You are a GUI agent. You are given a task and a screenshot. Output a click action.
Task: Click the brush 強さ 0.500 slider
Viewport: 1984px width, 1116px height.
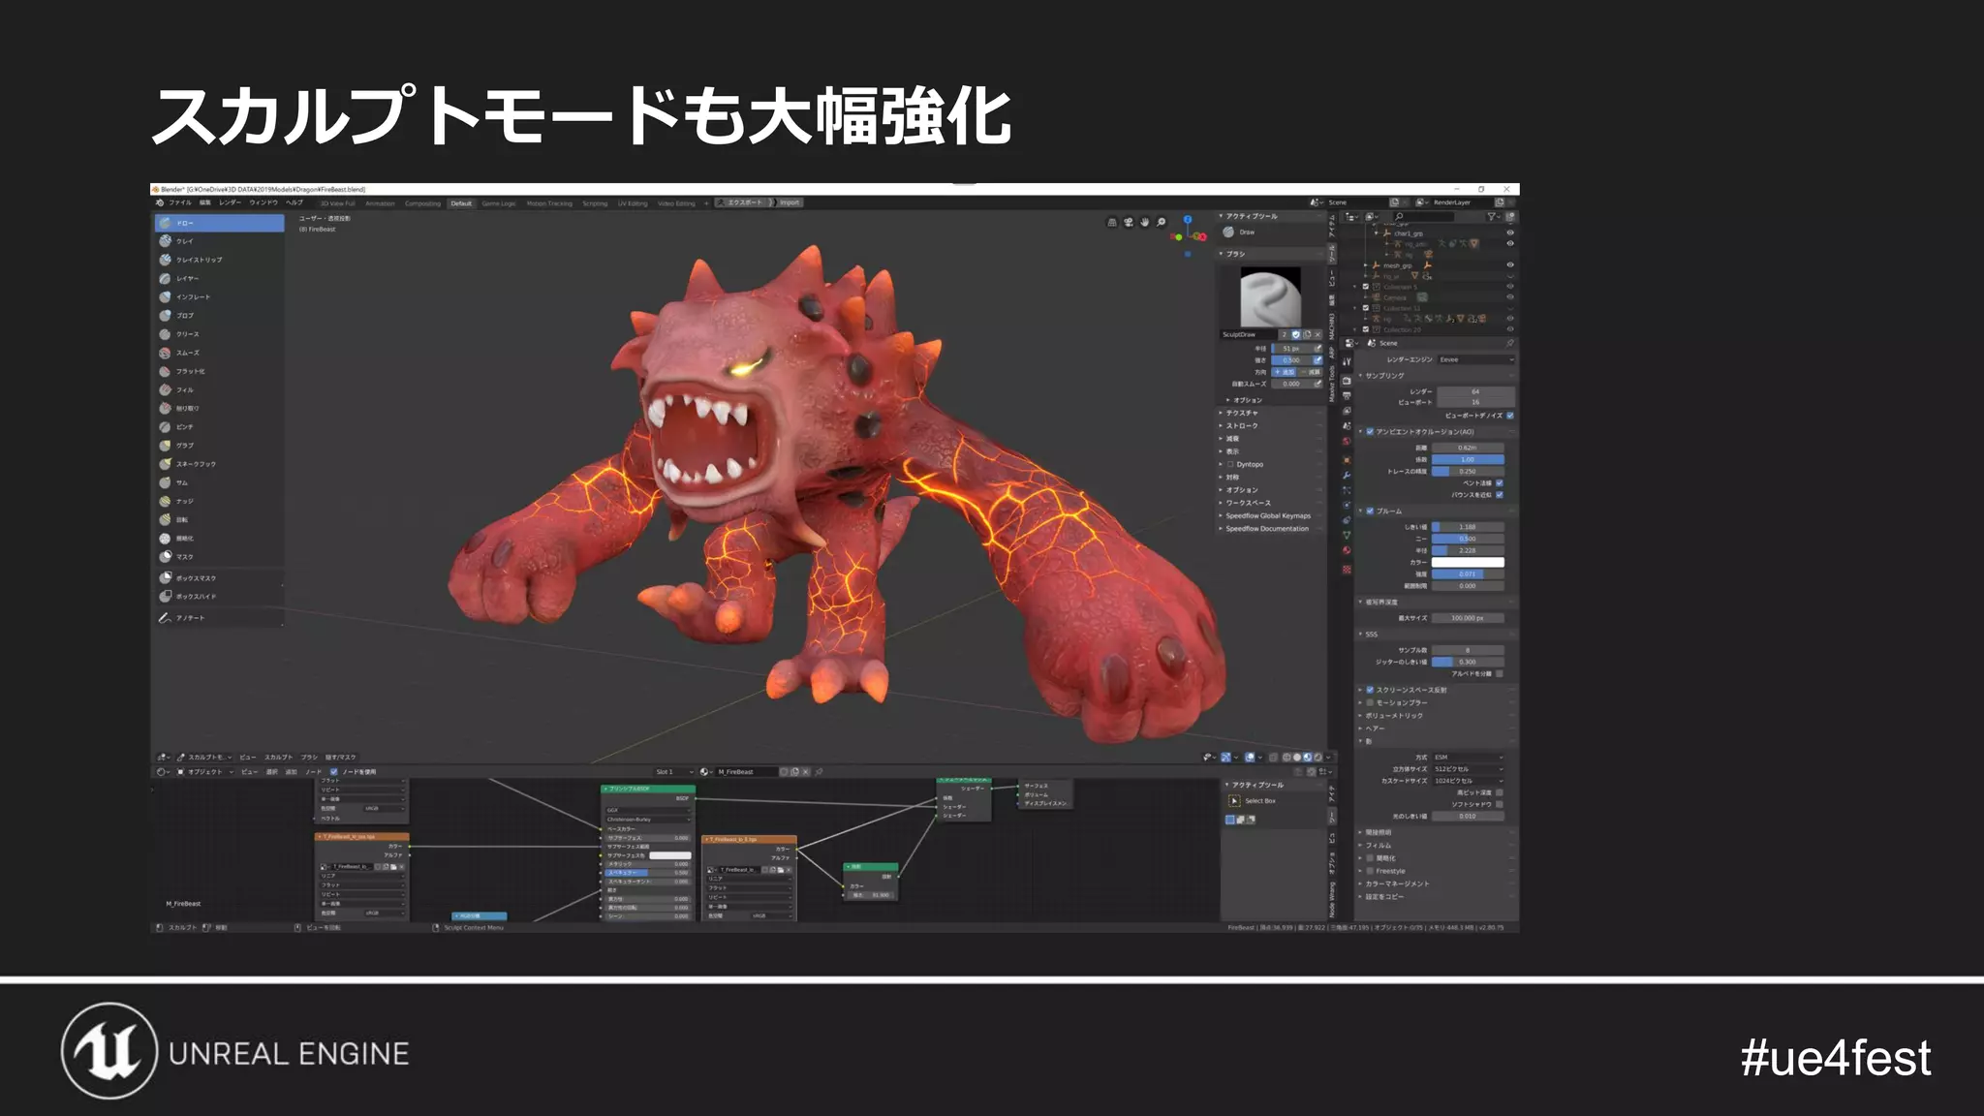[1291, 359]
